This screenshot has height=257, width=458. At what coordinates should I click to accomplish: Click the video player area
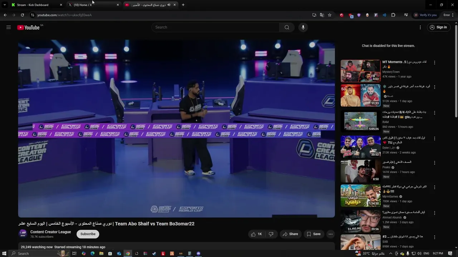tap(176, 128)
